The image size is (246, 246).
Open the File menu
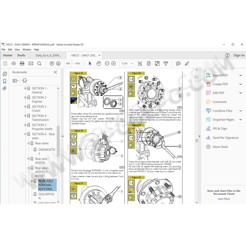point(3,50)
